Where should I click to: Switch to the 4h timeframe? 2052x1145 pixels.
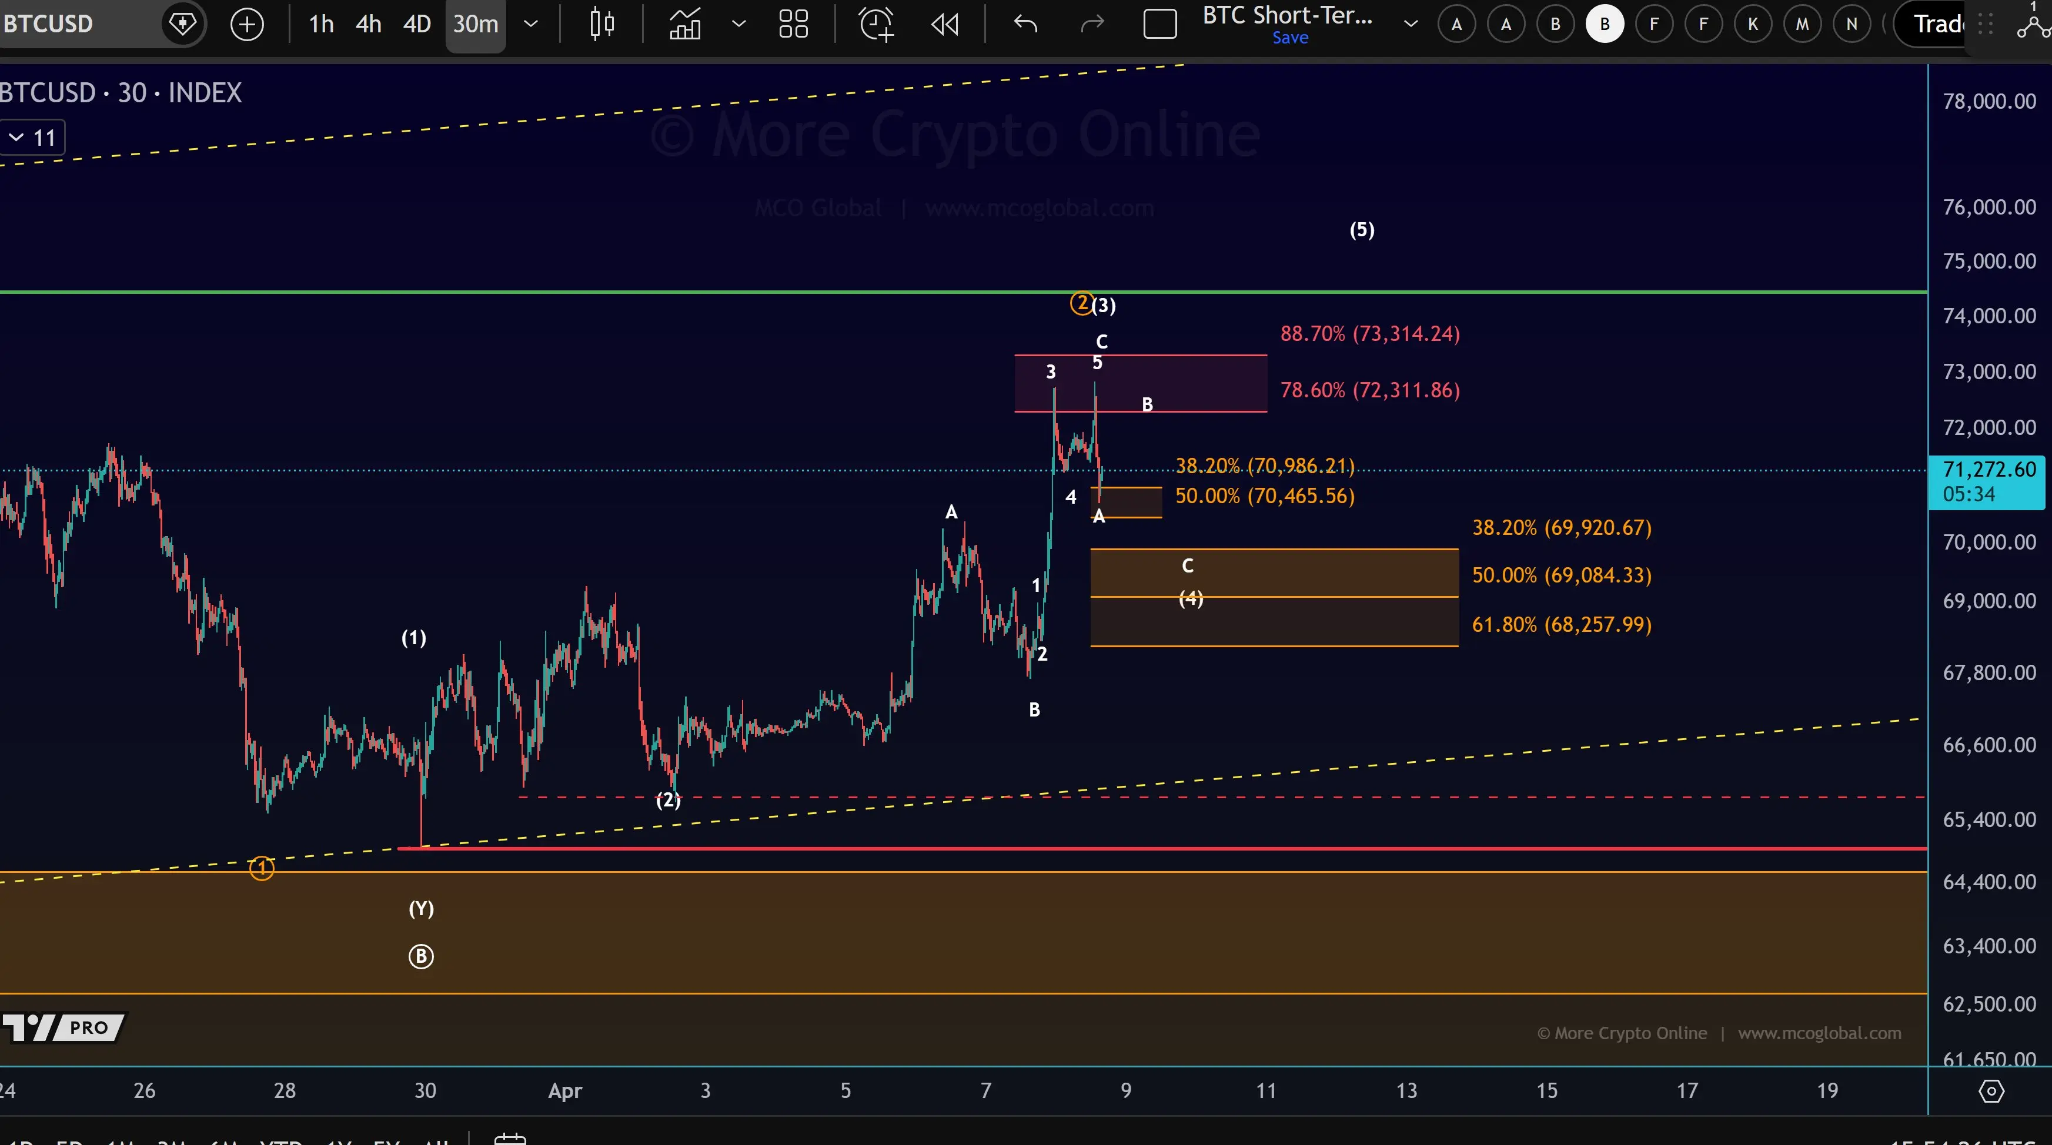[368, 24]
